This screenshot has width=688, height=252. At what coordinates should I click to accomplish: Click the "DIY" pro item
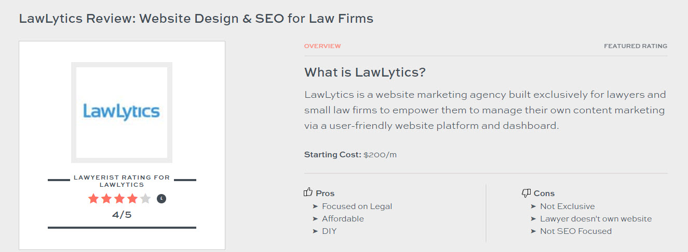[329, 231]
